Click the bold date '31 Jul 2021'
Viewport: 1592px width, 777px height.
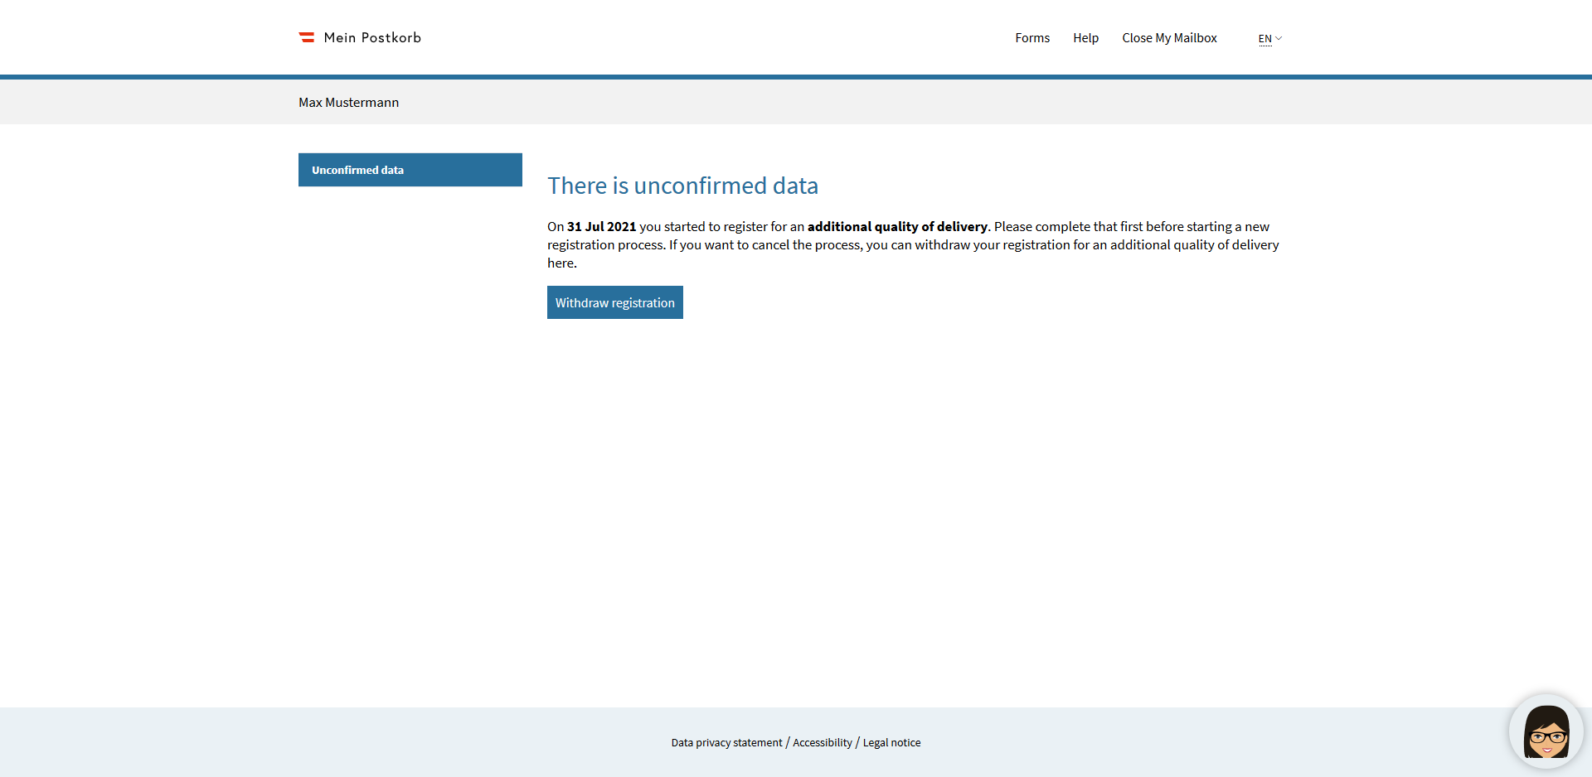coord(602,227)
